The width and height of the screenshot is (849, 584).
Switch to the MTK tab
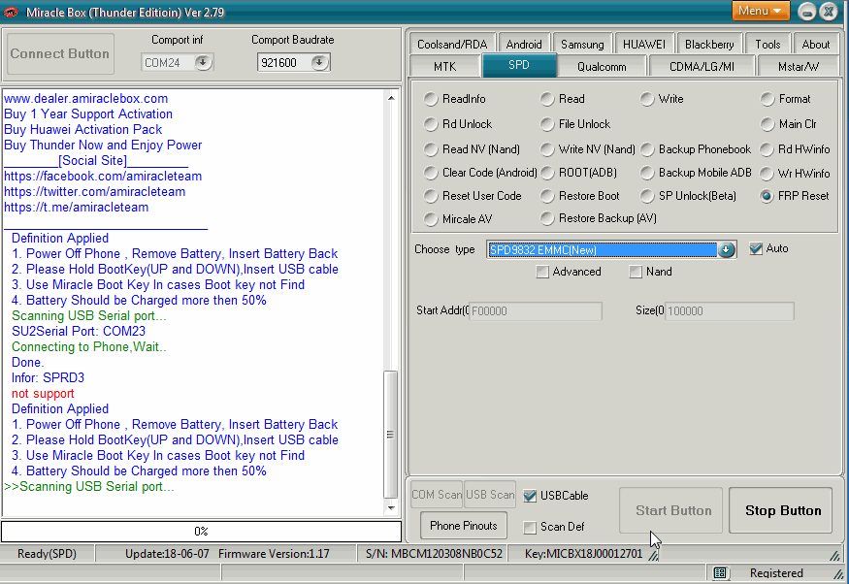pos(444,67)
